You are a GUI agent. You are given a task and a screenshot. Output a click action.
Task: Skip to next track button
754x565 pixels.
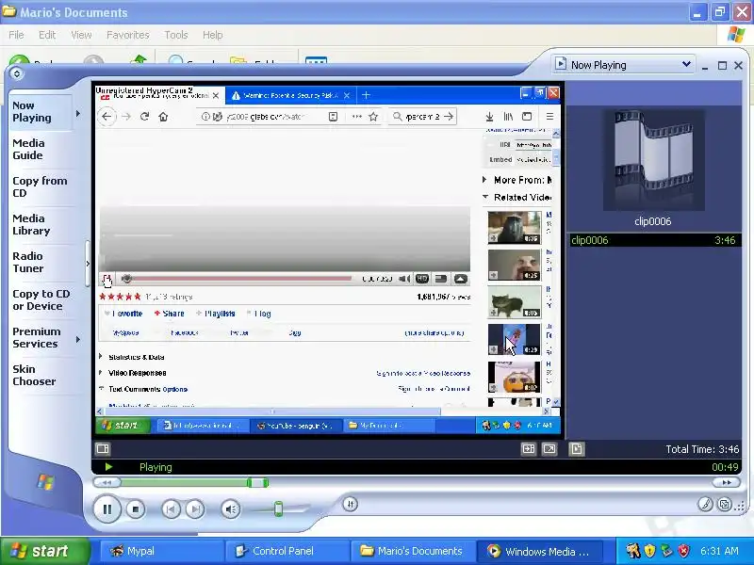point(195,509)
